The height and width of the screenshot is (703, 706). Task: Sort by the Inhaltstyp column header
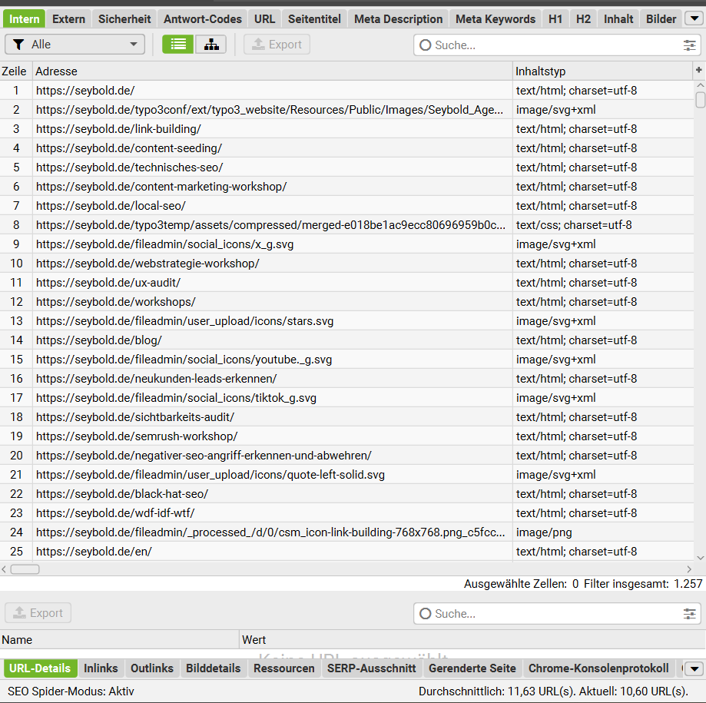pyautogui.click(x=603, y=71)
